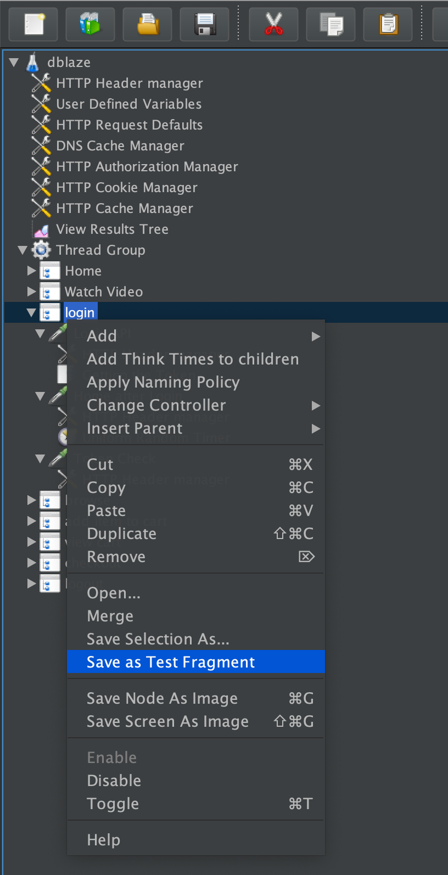This screenshot has height=875, width=448.
Task: Click the Save floppy disk toolbar icon
Action: tap(205, 24)
